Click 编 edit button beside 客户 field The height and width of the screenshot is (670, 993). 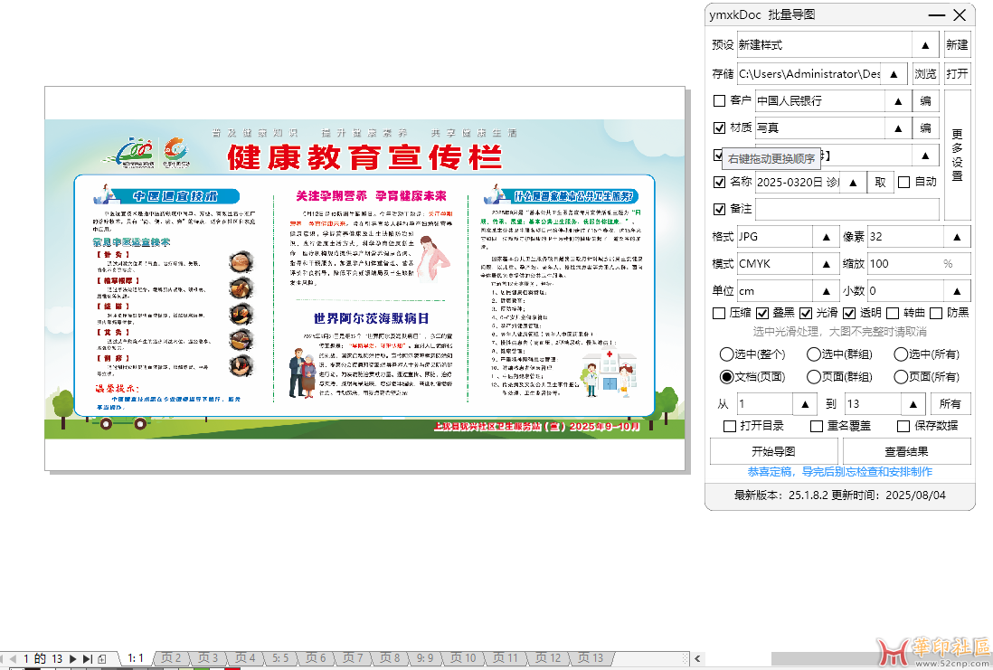(926, 101)
